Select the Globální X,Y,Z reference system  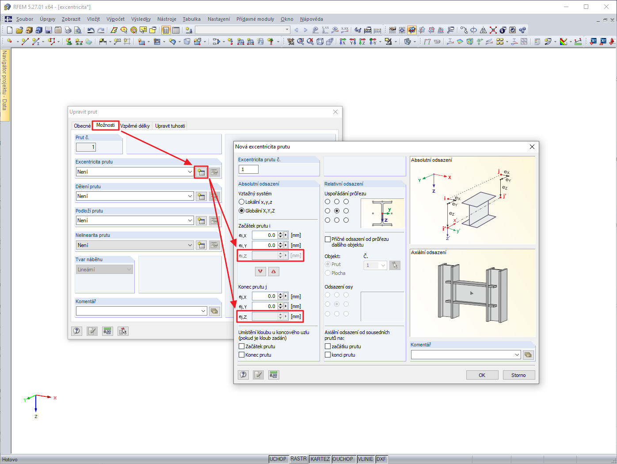pos(242,211)
